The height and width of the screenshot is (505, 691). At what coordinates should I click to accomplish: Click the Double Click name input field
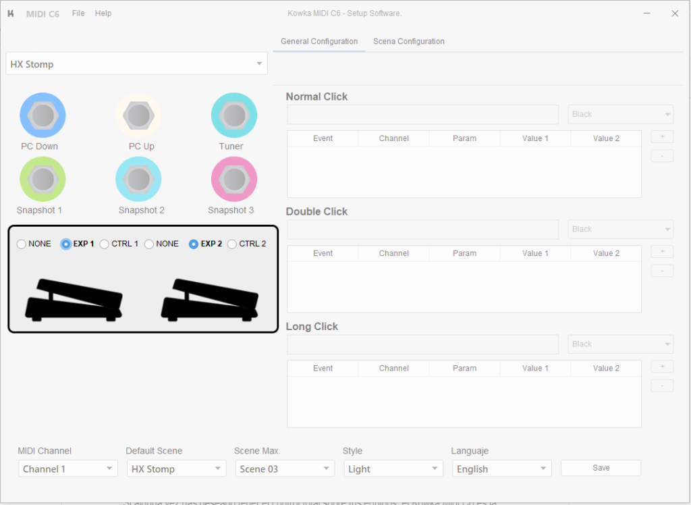point(422,230)
